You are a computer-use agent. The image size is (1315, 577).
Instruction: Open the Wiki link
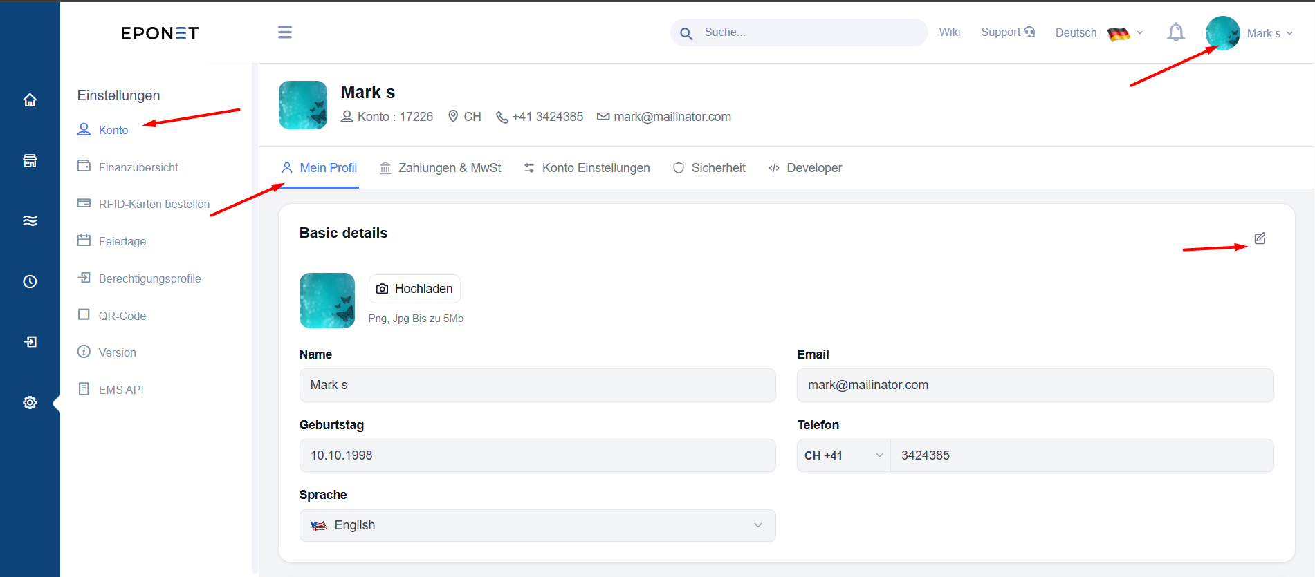point(950,32)
